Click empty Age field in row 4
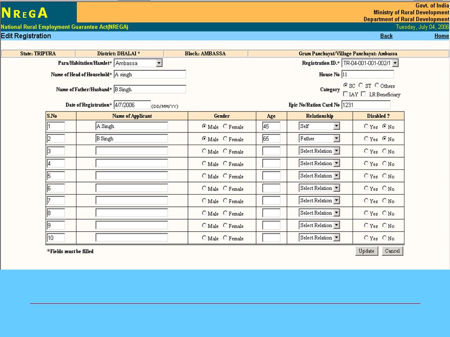The image size is (450, 337). tap(271, 163)
